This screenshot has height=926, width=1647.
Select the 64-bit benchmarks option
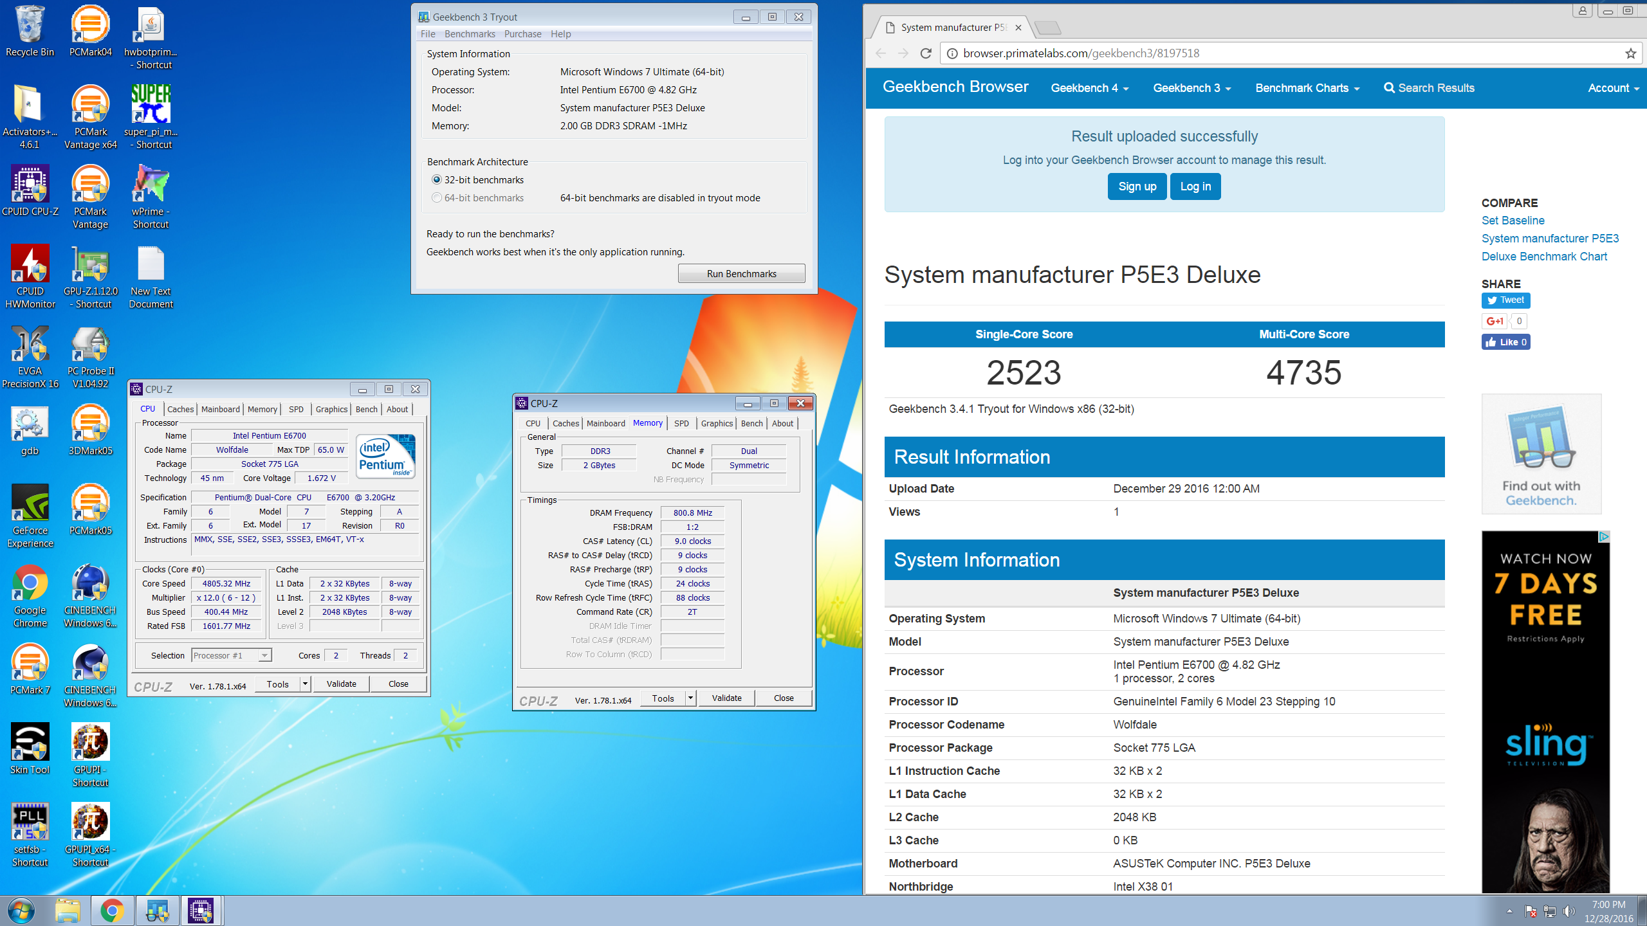tap(477, 198)
